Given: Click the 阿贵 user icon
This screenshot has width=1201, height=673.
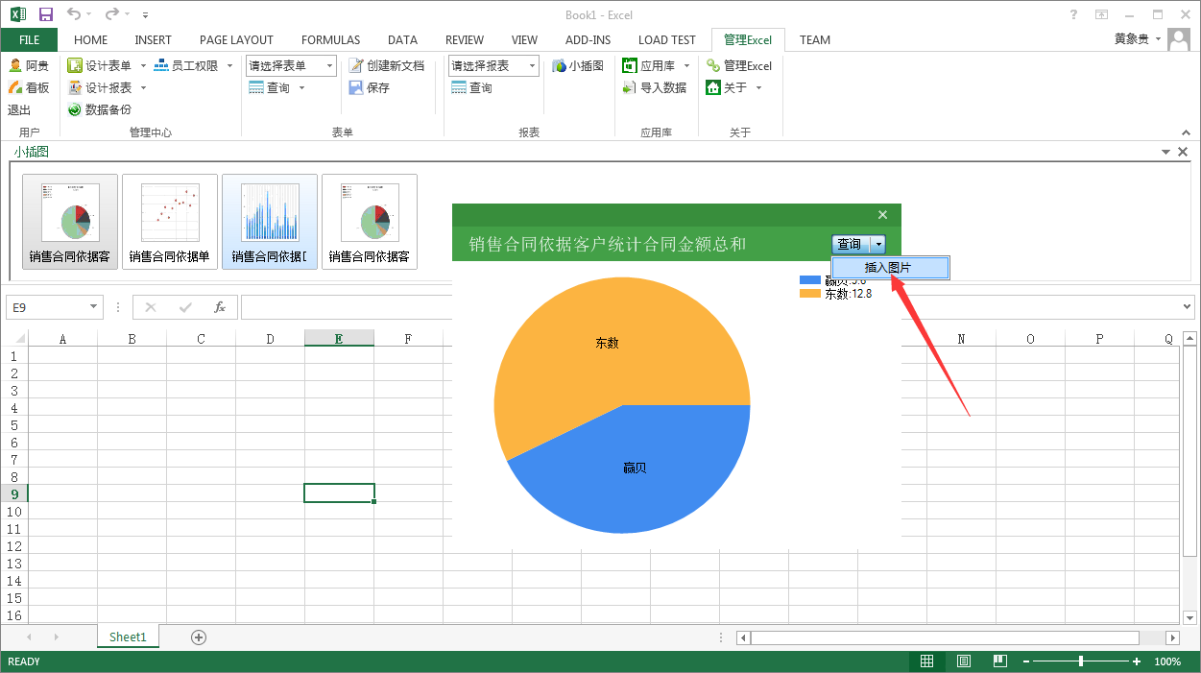Looking at the screenshot, I should pyautogui.click(x=15, y=65).
